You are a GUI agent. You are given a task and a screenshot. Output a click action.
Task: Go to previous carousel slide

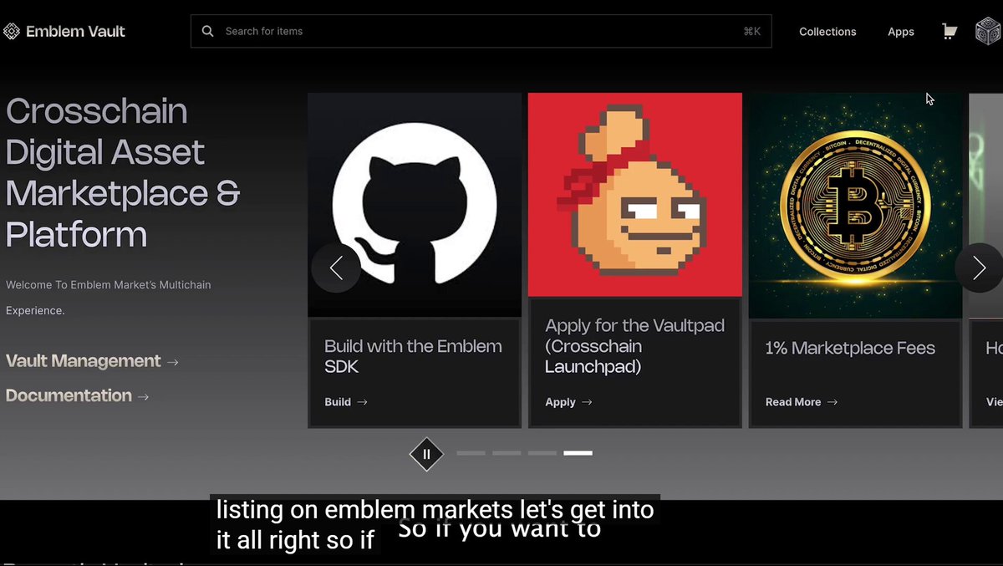tap(336, 268)
